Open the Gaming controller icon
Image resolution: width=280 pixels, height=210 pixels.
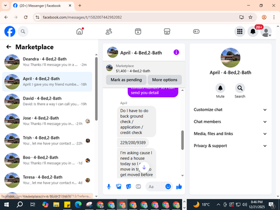click(196, 31)
